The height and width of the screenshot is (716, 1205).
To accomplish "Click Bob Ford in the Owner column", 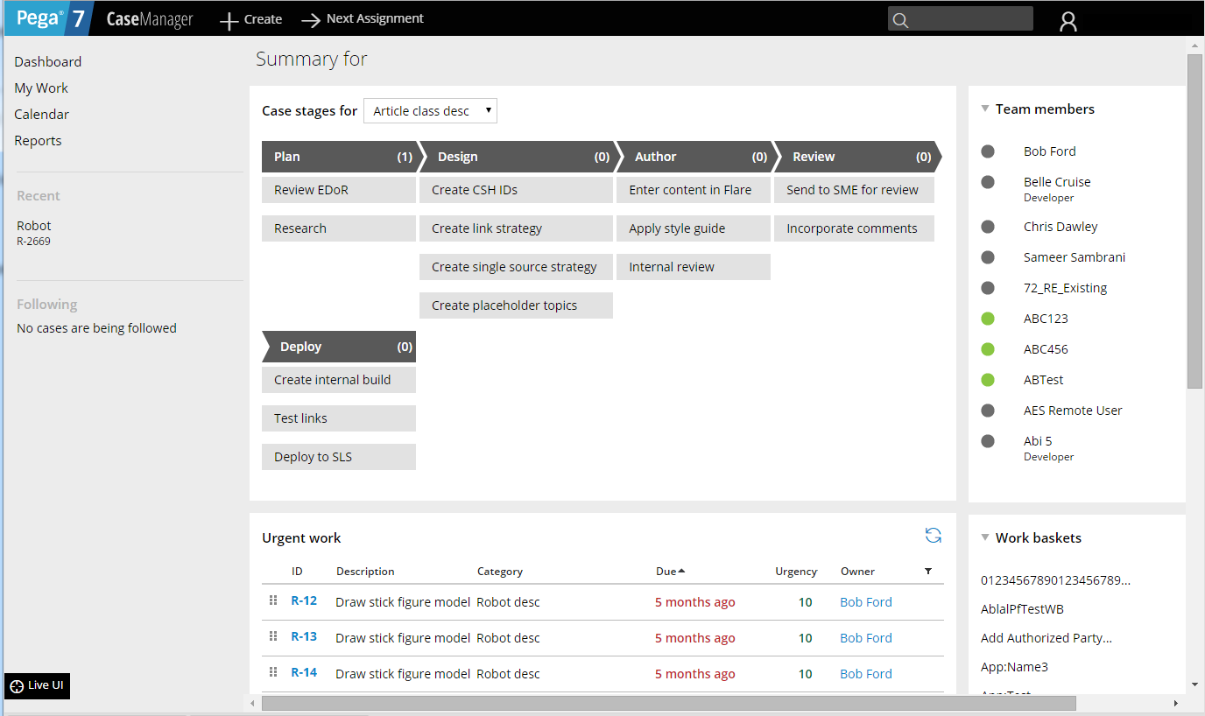I will (865, 601).
